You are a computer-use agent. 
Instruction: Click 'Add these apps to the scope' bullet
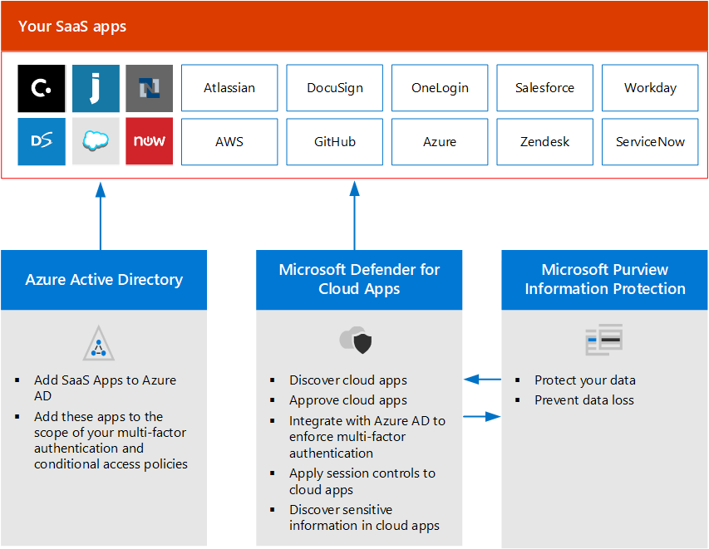(111, 440)
